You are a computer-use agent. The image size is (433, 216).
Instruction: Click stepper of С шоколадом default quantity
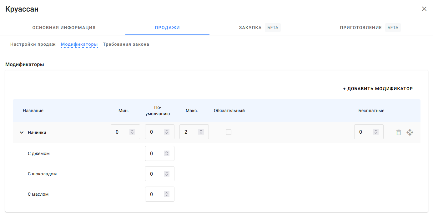click(167, 174)
